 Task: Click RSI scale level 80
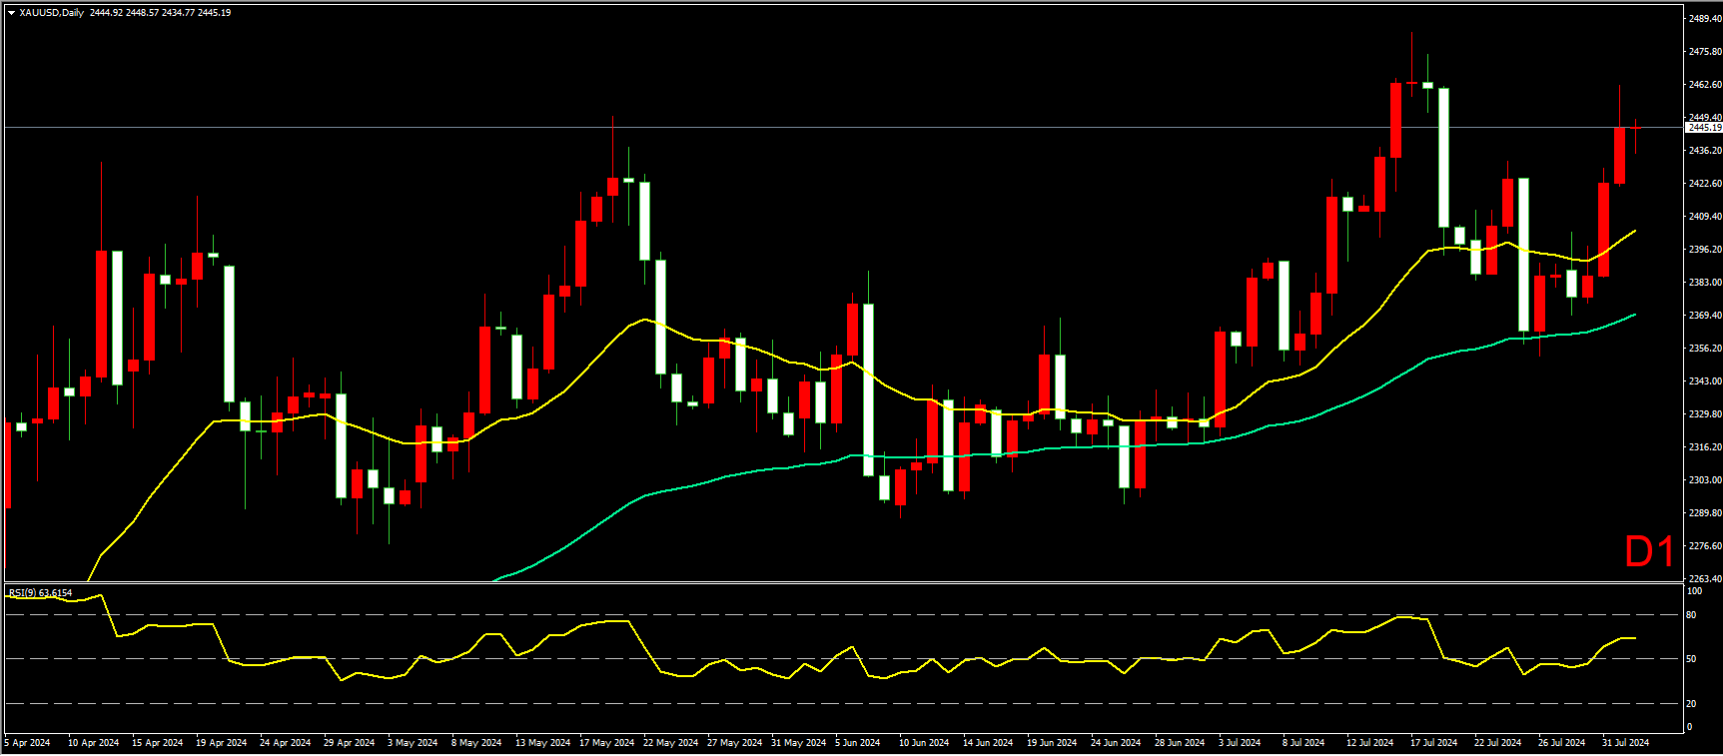pos(1691,615)
